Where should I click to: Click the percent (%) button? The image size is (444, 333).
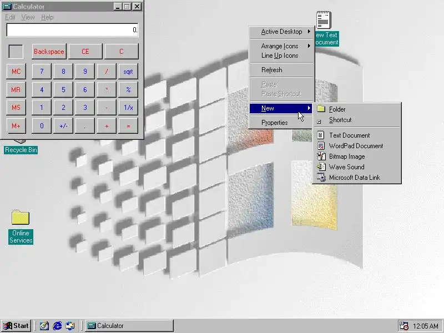pos(128,90)
